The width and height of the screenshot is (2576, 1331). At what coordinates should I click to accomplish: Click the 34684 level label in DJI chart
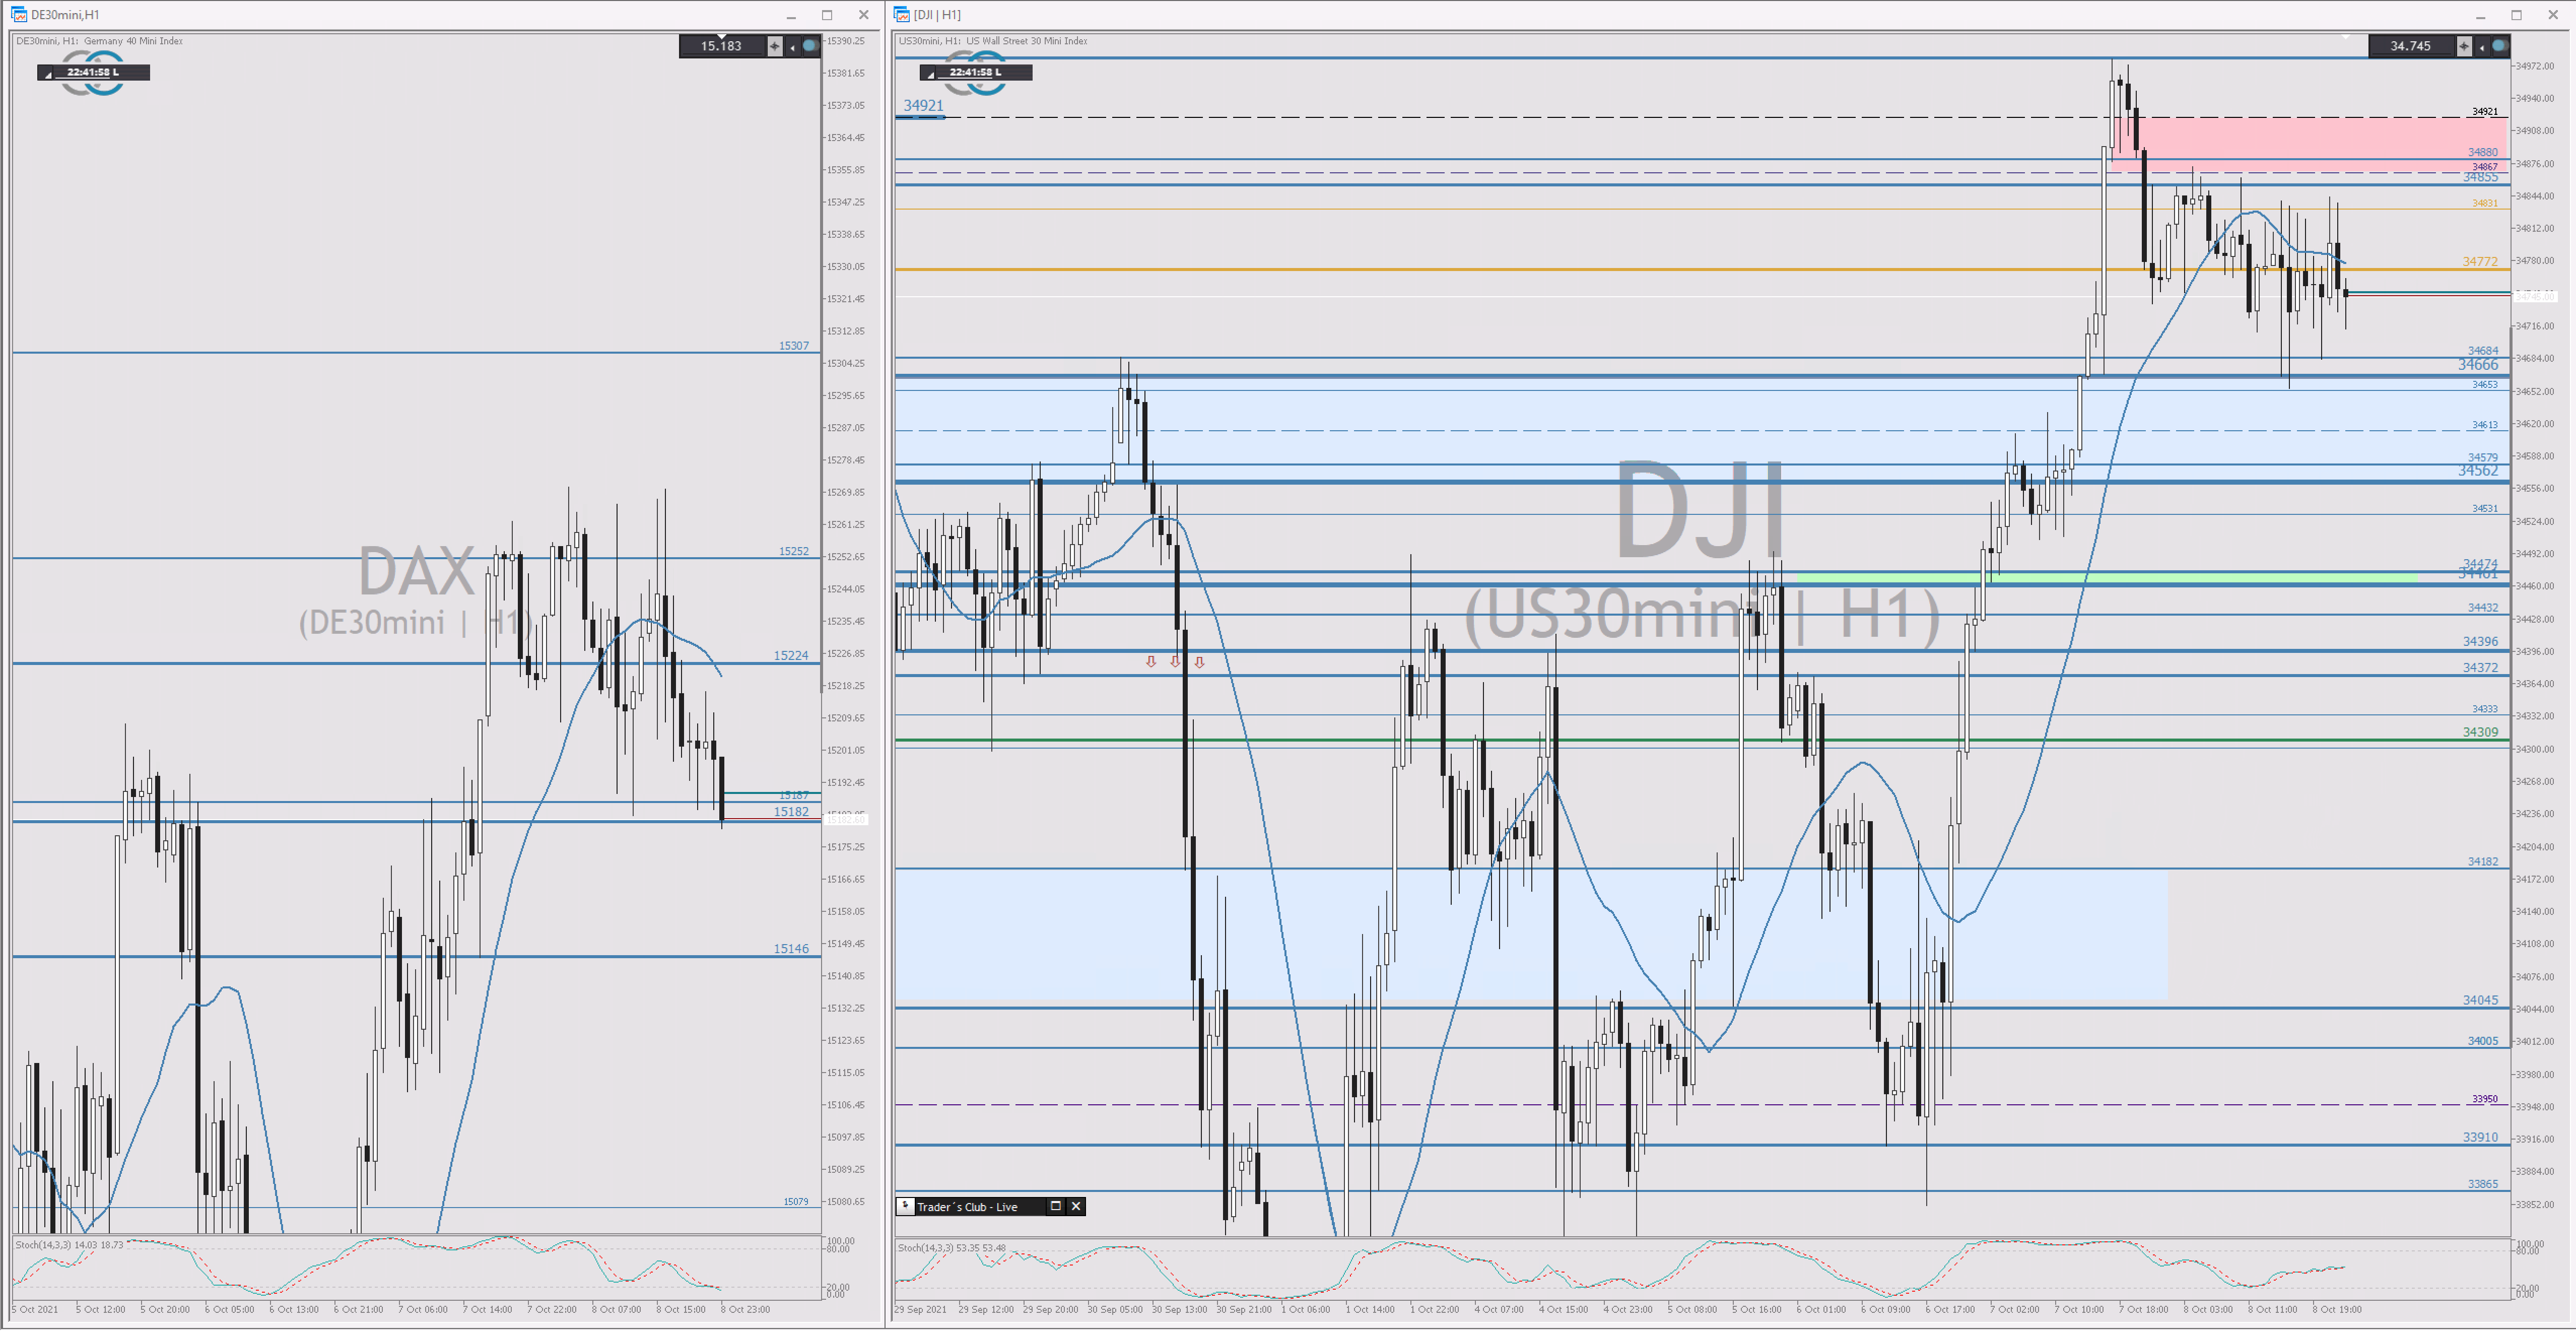click(2483, 351)
